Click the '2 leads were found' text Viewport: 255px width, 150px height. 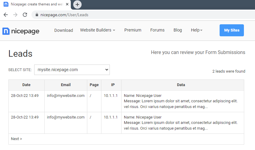pyautogui.click(x=229, y=71)
